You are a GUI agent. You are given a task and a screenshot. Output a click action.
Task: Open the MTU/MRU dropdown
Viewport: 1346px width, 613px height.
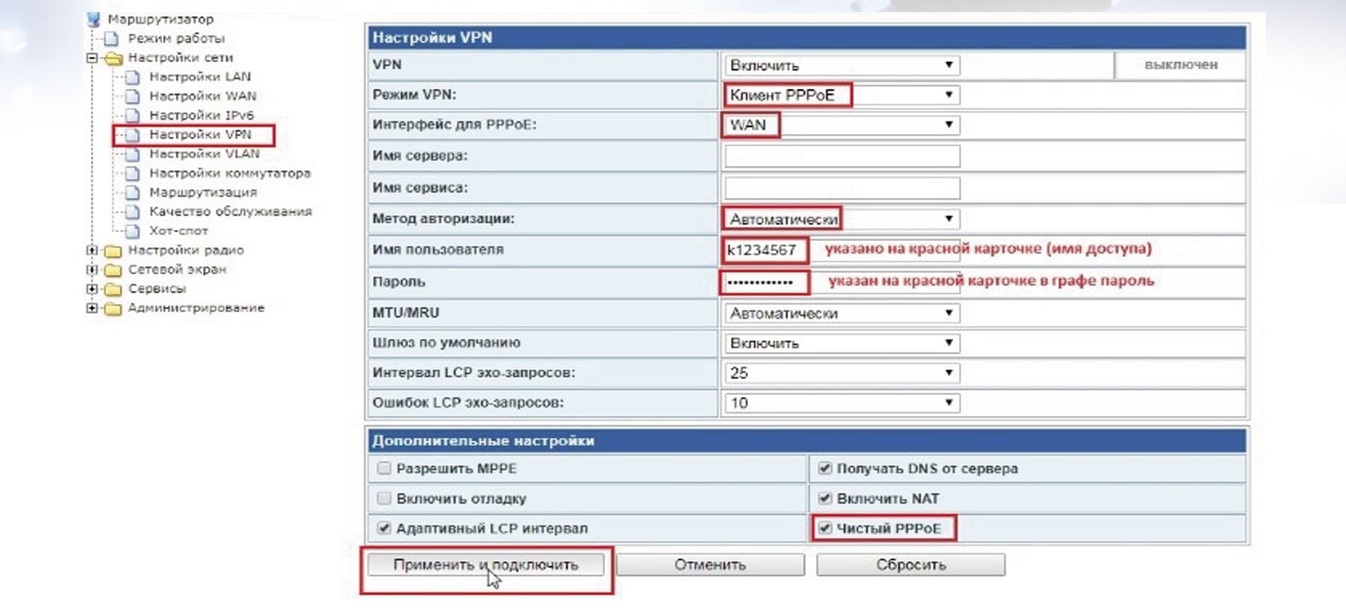coord(842,313)
